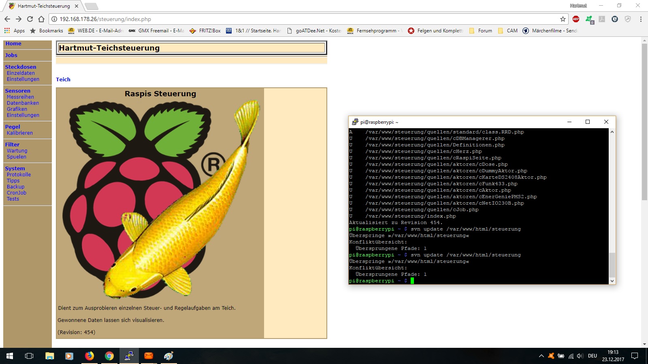Viewport: 648px width, 364px height.
Task: Launch Firefox from the taskbar
Action: [x=89, y=356]
